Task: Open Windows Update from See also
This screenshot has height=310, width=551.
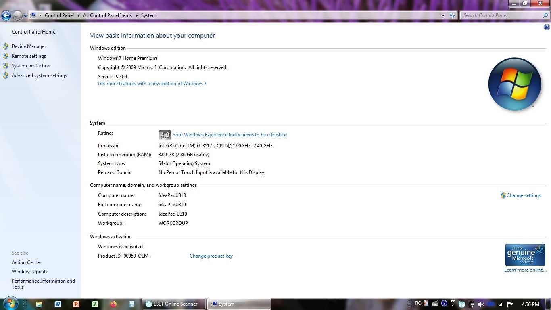Action: 30,272
